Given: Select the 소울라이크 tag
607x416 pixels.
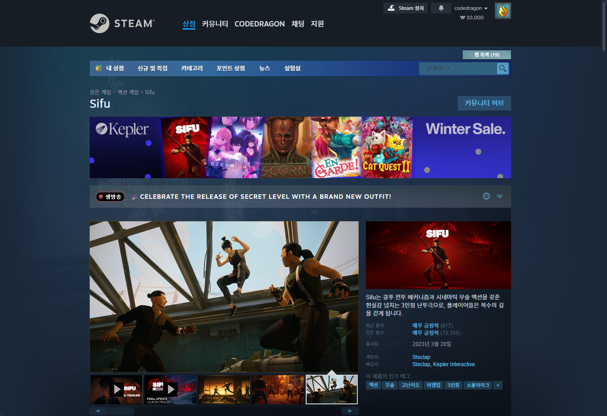Looking at the screenshot, I should pos(478,385).
